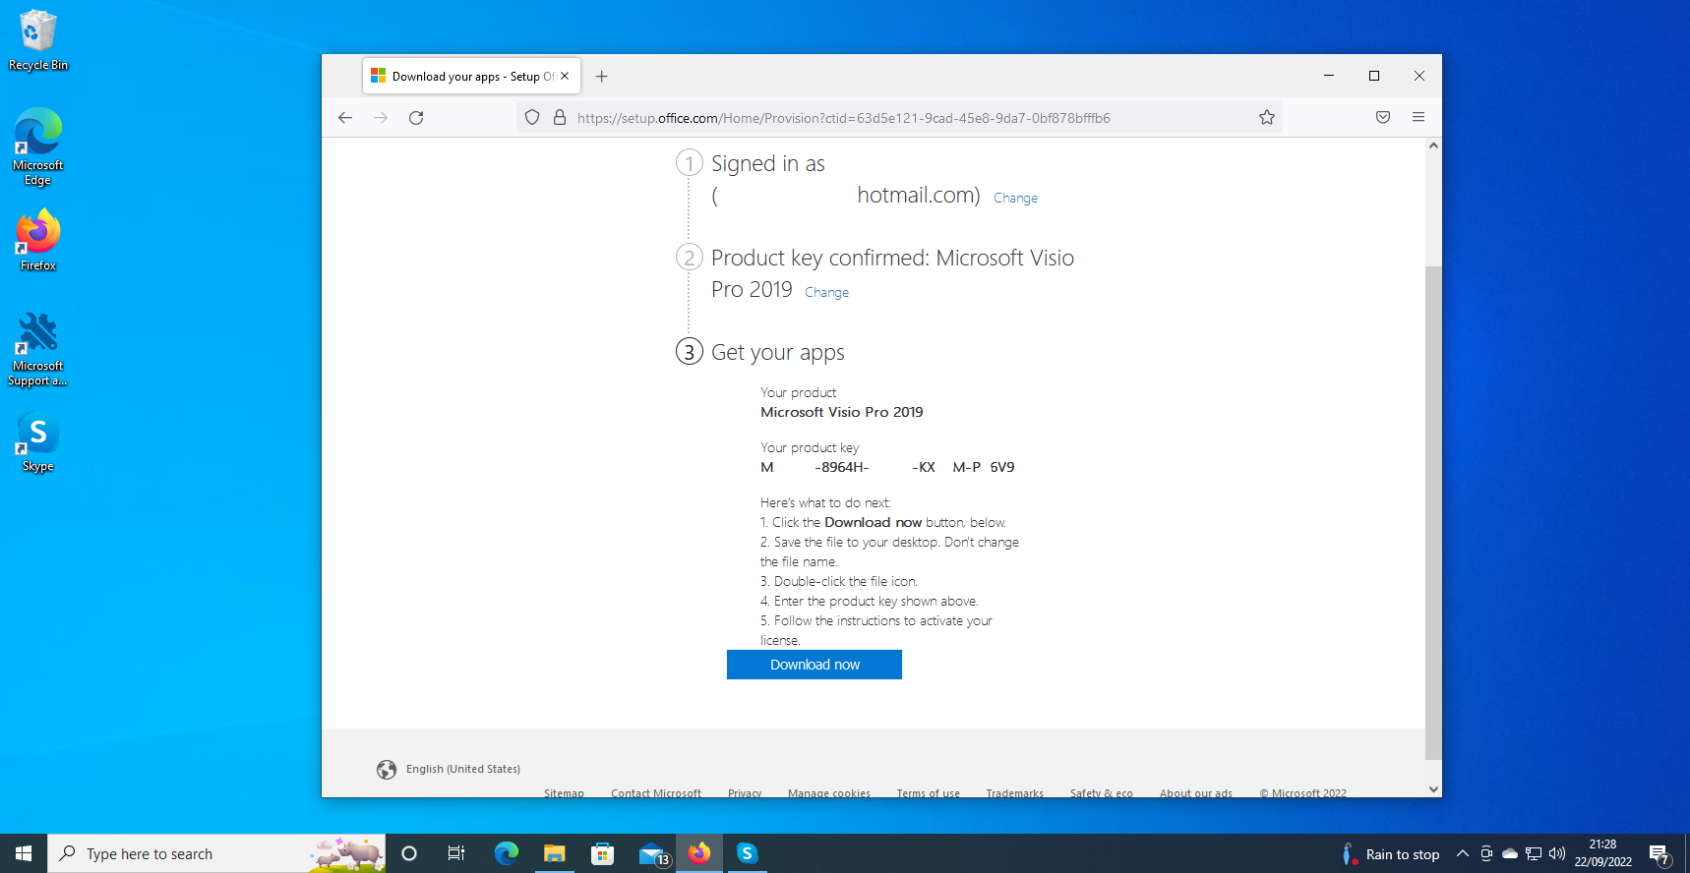Close the Download your apps tab
1690x873 pixels.
click(x=565, y=76)
